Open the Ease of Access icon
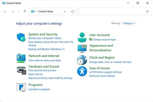 pyautogui.click(x=82, y=71)
